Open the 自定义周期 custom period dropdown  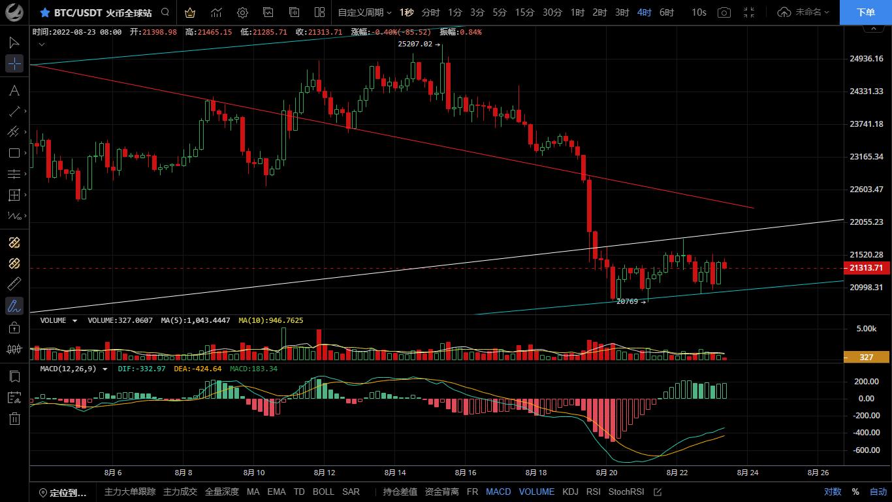tap(364, 12)
